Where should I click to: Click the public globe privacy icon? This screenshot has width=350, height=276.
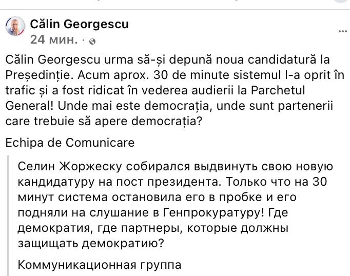[92, 41]
